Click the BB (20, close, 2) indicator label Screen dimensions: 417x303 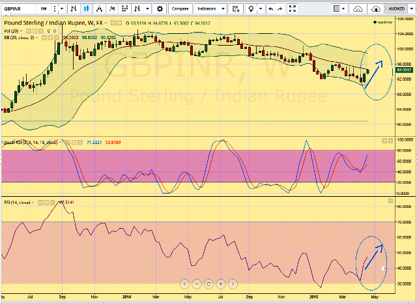[20, 37]
